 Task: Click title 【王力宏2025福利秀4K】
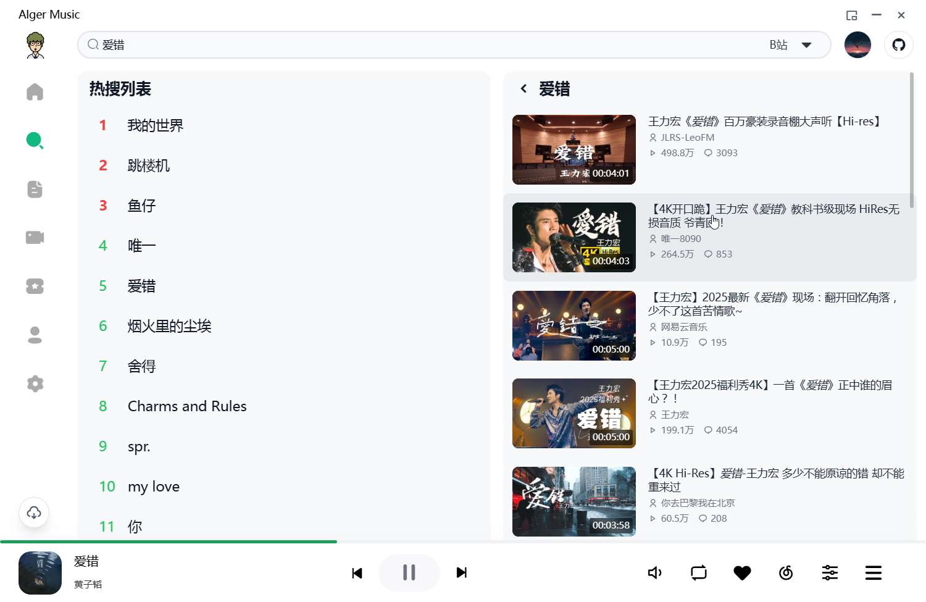click(x=770, y=392)
